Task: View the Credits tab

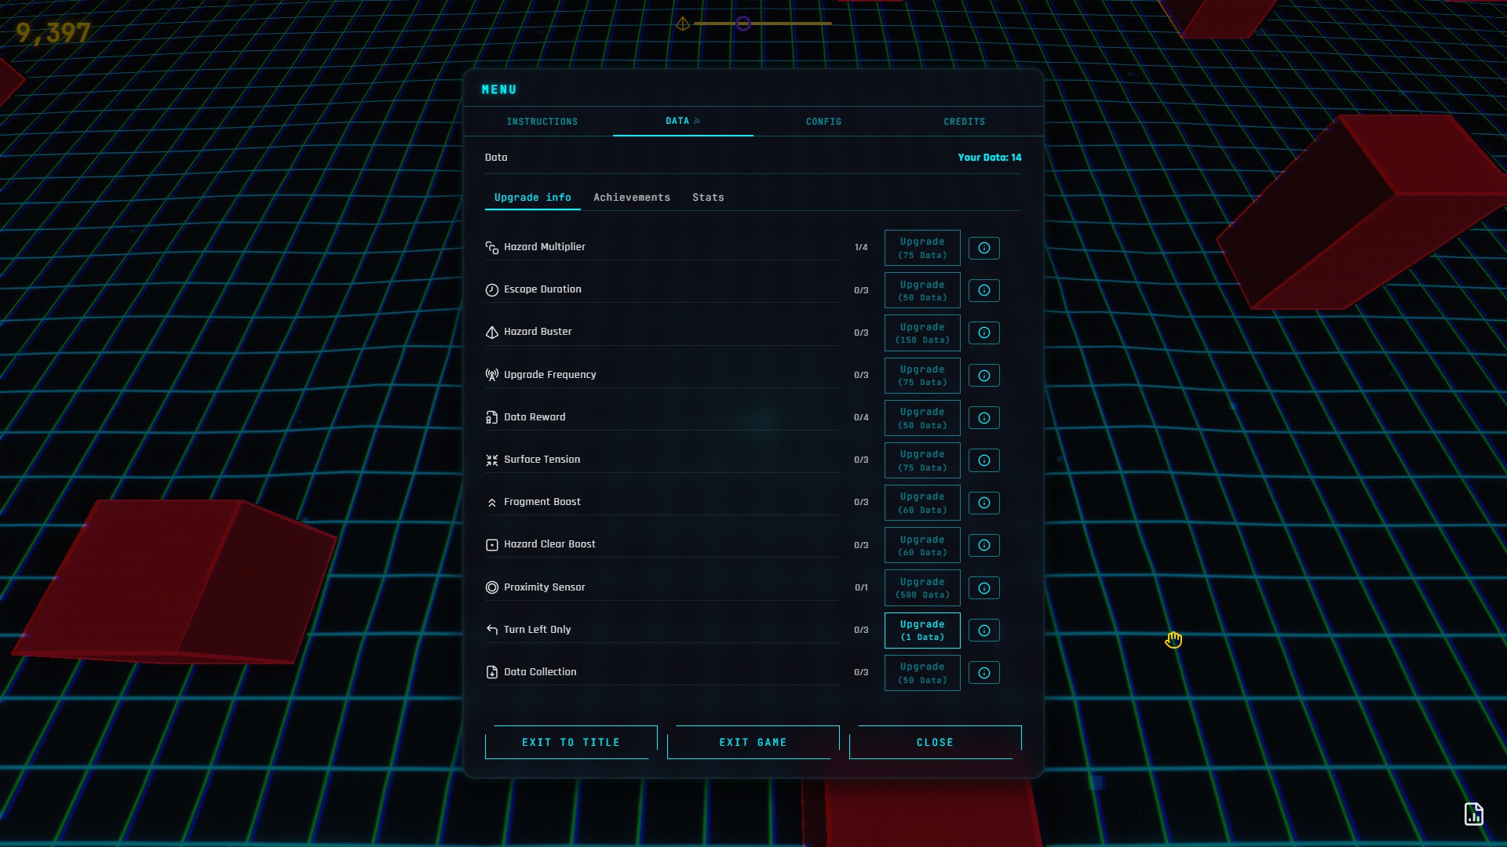Action: pos(964,122)
